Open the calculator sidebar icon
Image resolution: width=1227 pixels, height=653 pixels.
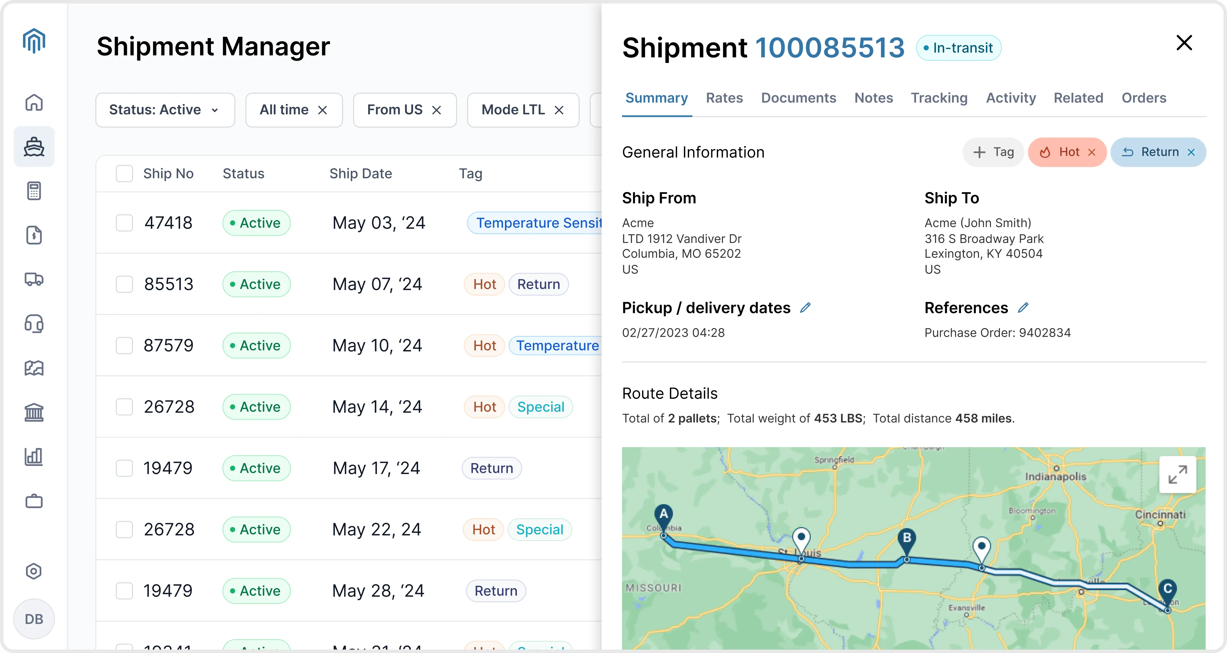pyautogui.click(x=34, y=191)
